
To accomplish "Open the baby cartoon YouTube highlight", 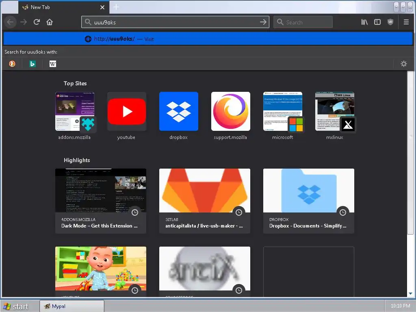I will tap(101, 271).
